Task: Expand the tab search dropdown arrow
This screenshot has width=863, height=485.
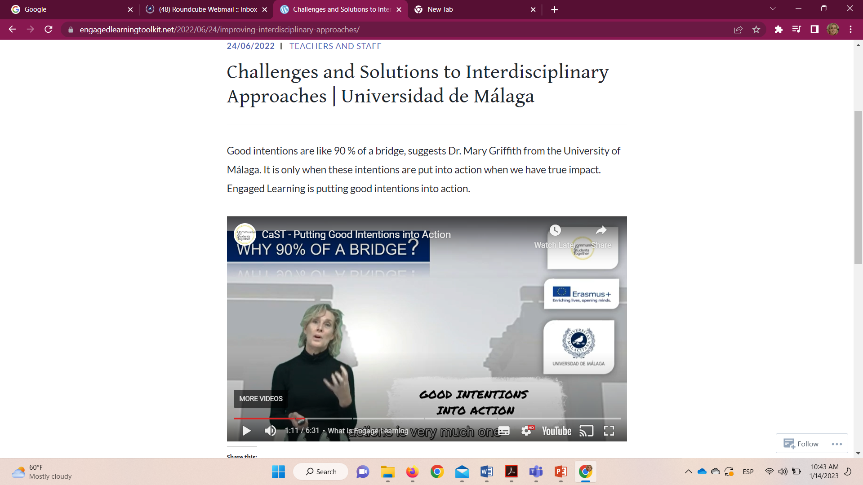Action: pos(773,9)
